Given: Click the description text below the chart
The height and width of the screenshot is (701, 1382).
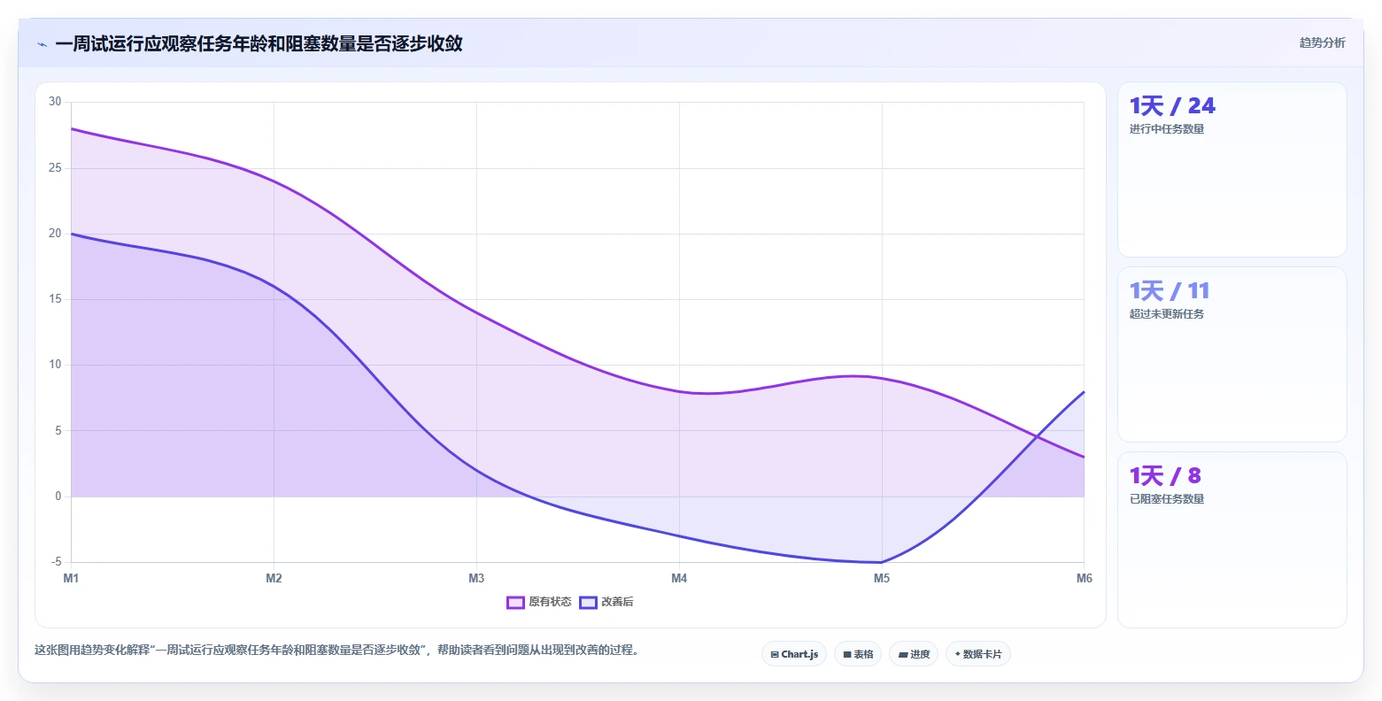Looking at the screenshot, I should point(336,650).
